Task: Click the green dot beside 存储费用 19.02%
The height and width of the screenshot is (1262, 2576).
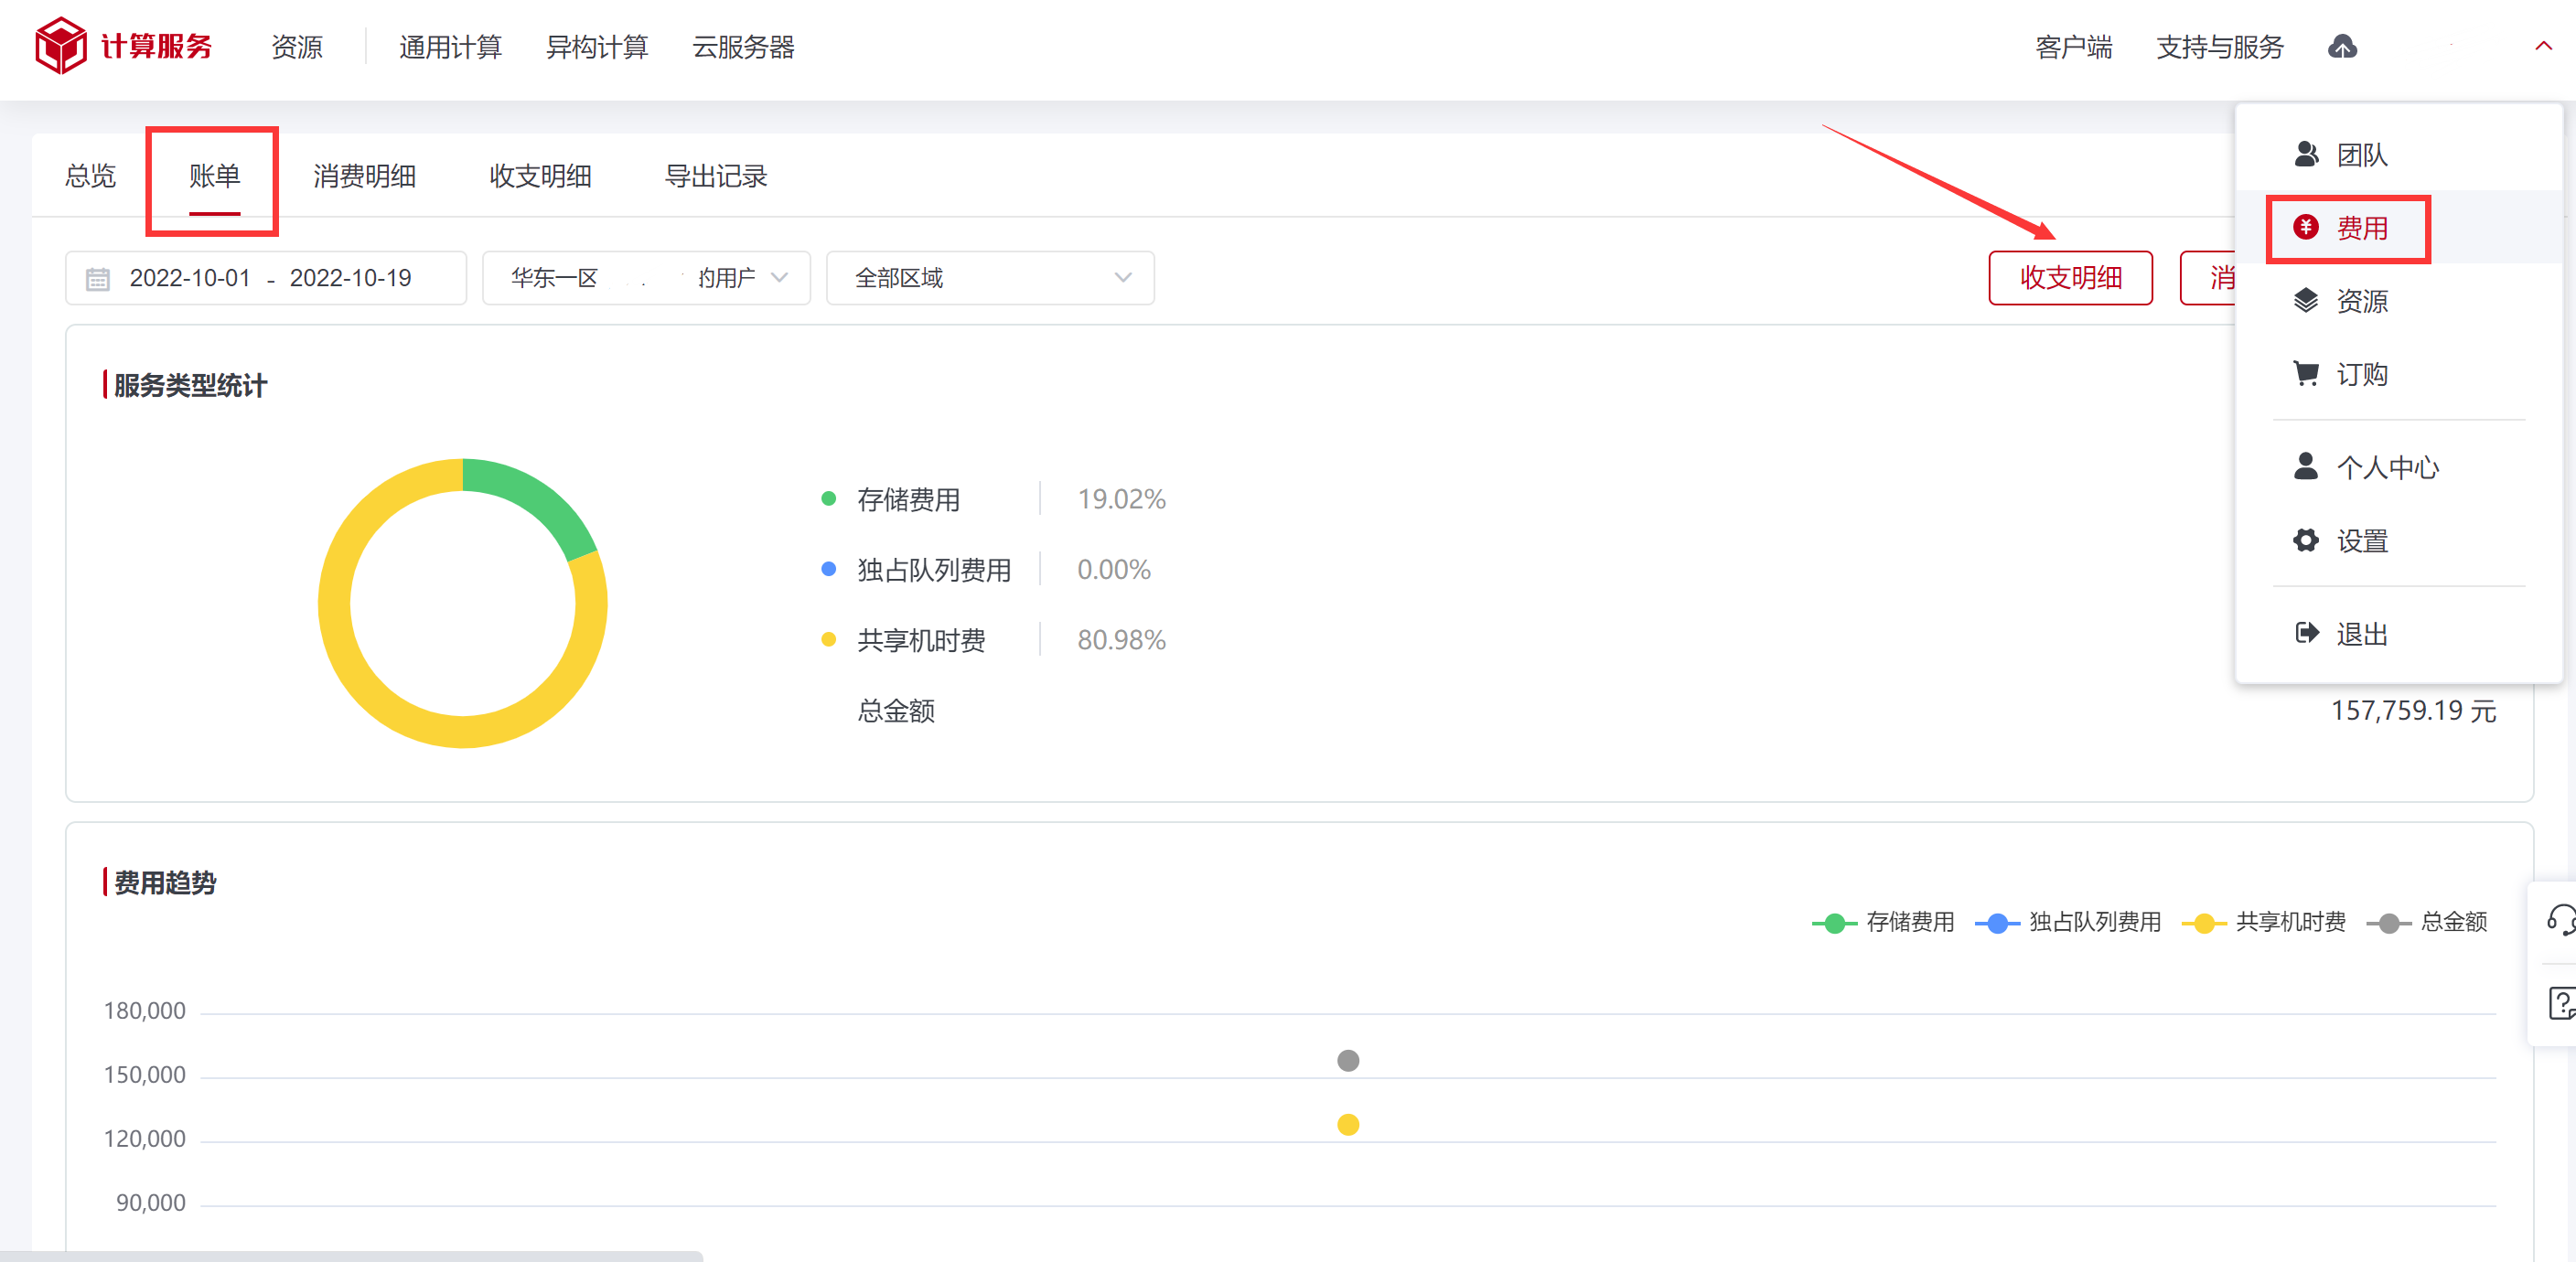Action: point(828,499)
